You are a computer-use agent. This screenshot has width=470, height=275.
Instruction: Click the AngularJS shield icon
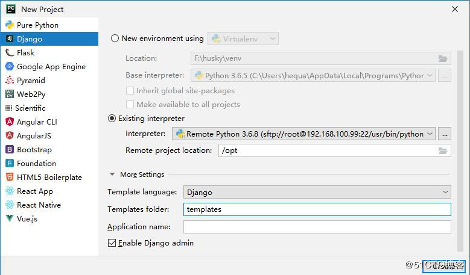(10, 135)
